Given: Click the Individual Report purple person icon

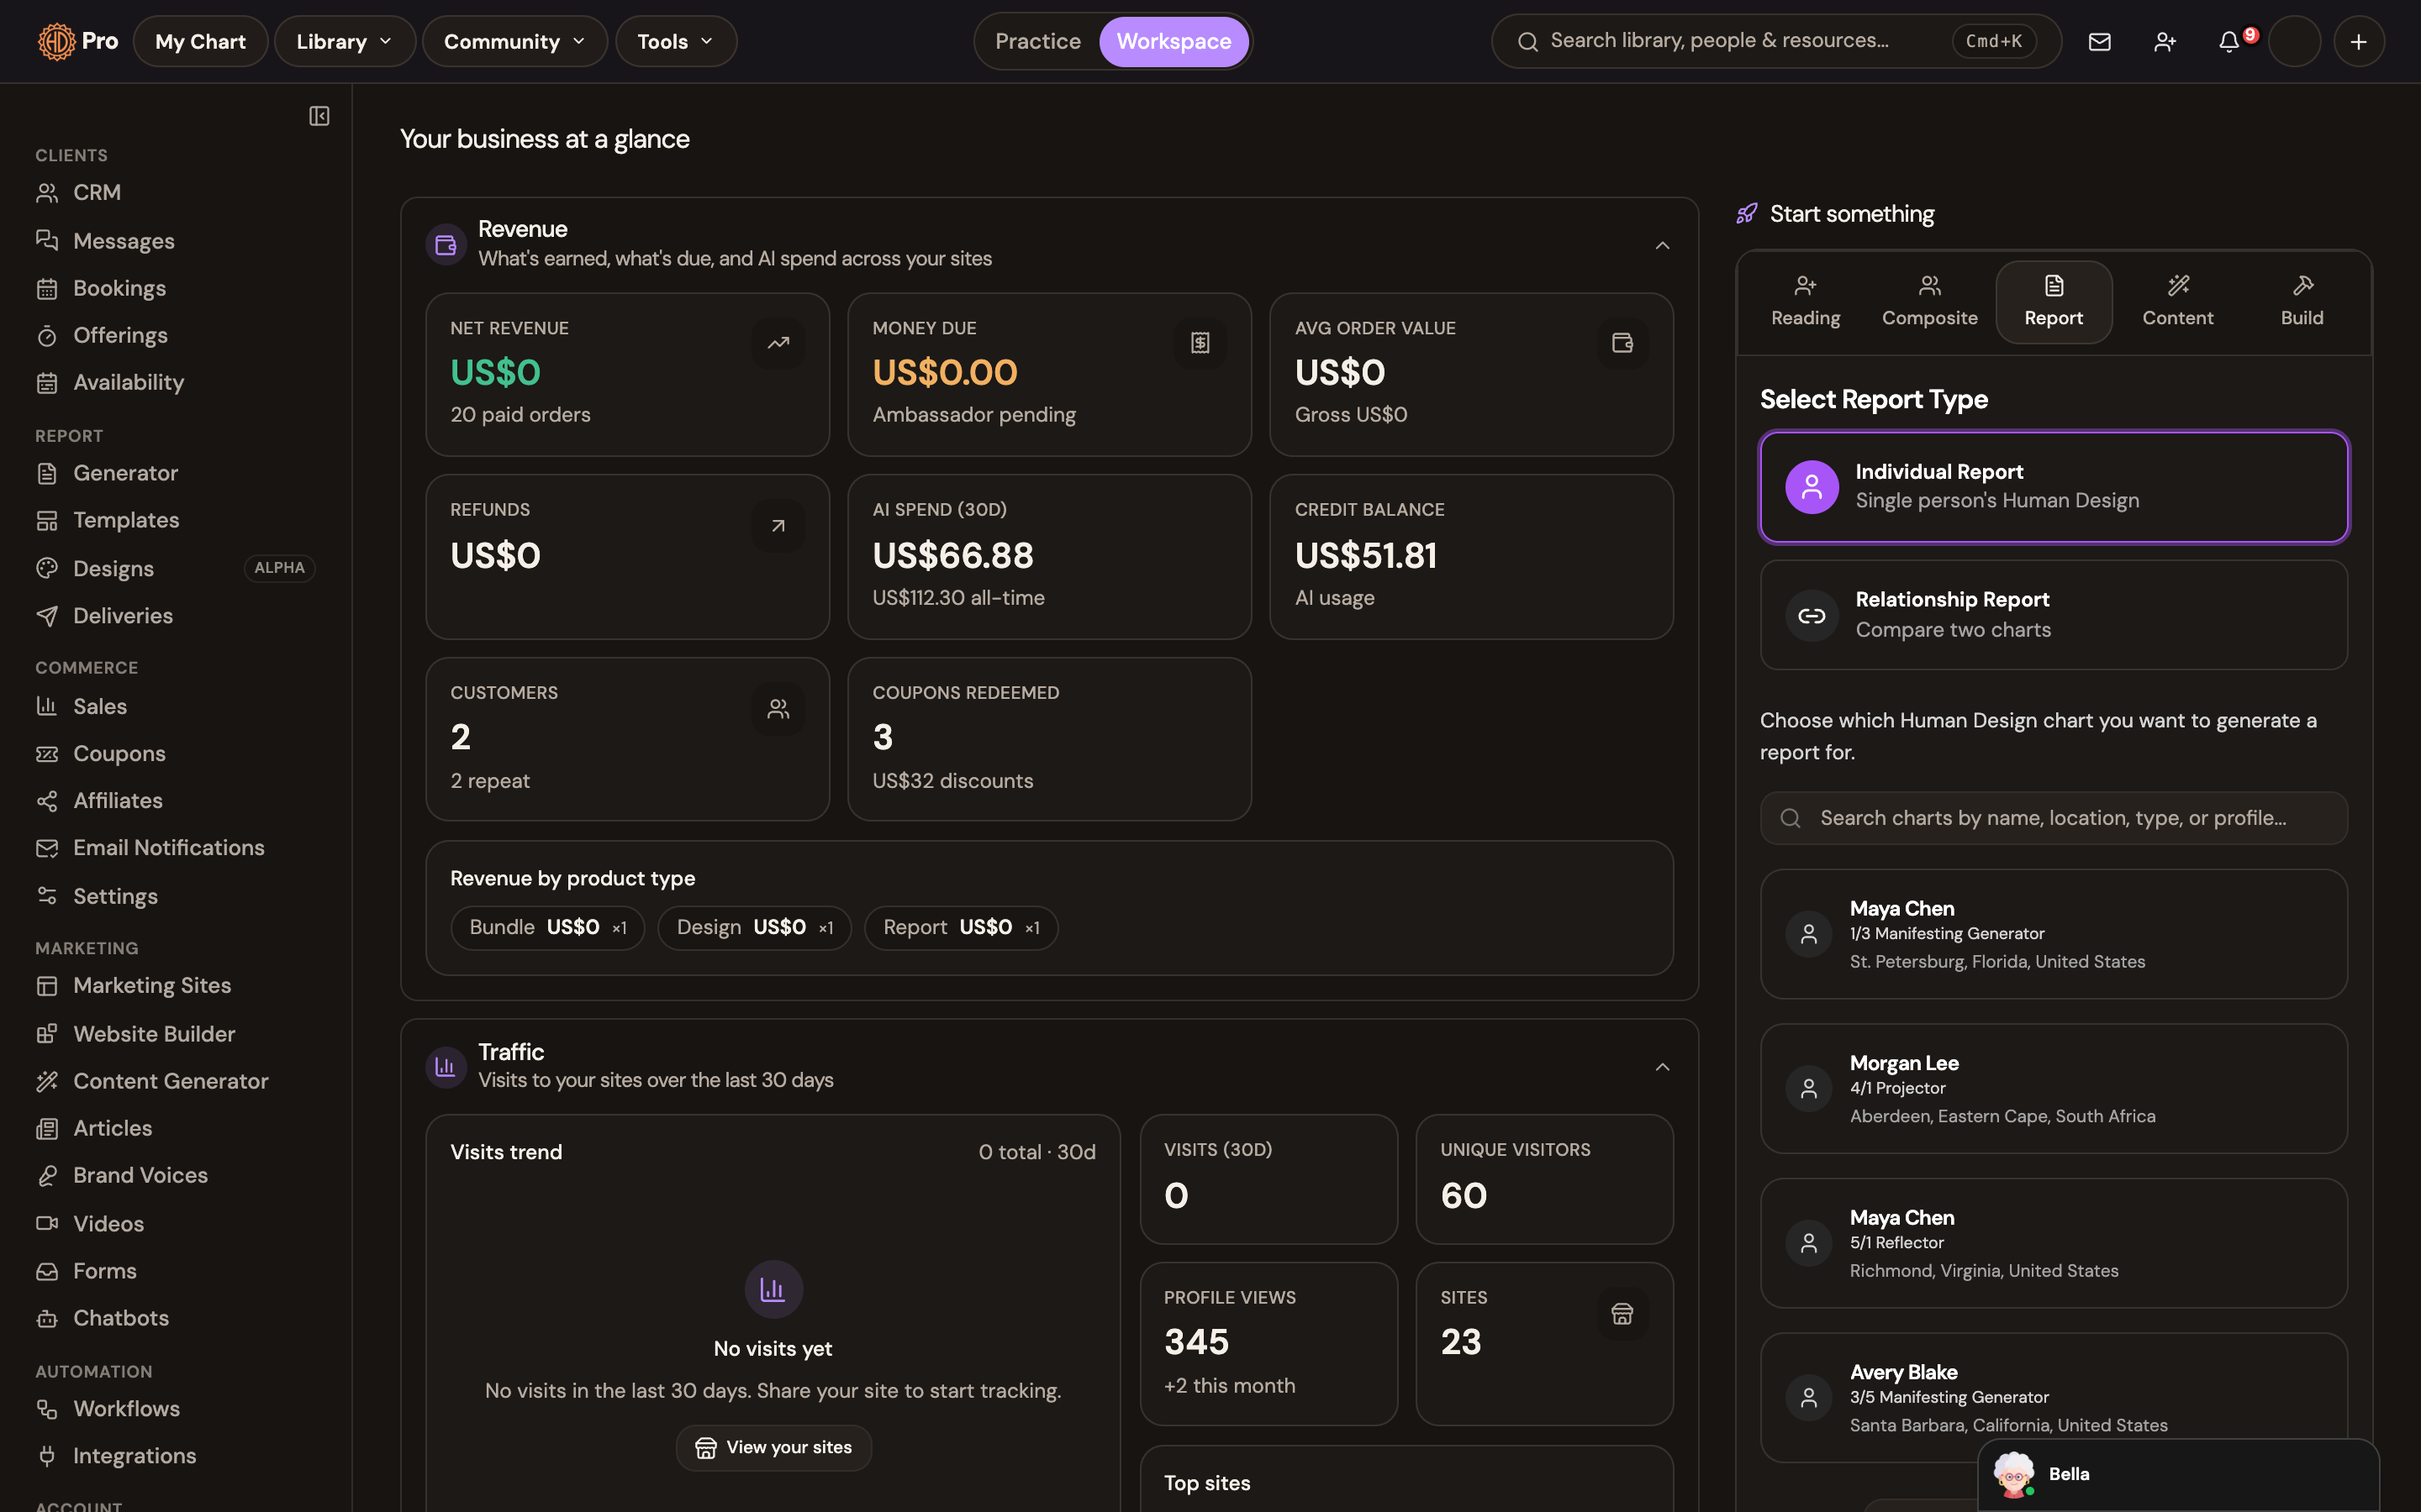Looking at the screenshot, I should (1812, 487).
